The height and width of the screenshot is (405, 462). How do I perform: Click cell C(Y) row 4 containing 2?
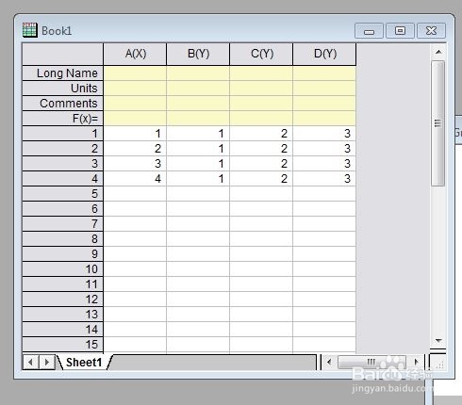point(261,179)
